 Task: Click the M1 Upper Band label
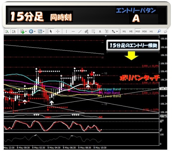point(109,89)
